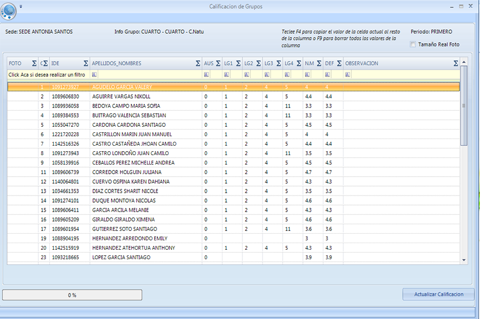Image resolution: width=481 pixels, height=319 pixels.
Task: Open filter condition icon for N.M column
Action: click(x=307, y=74)
